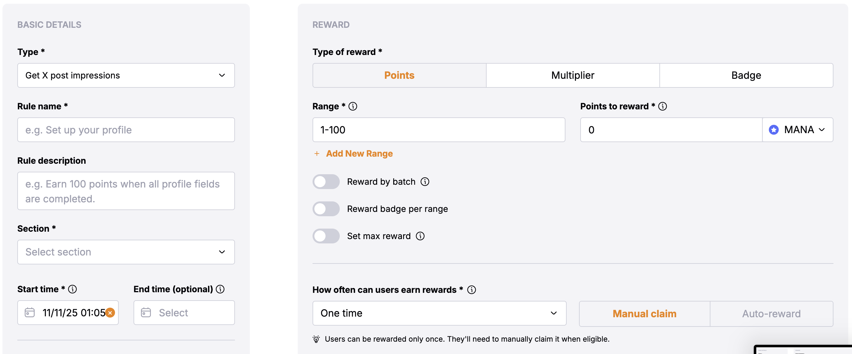This screenshot has height=354, width=852.
Task: Clear the Start time with orange X
Action: pos(110,313)
